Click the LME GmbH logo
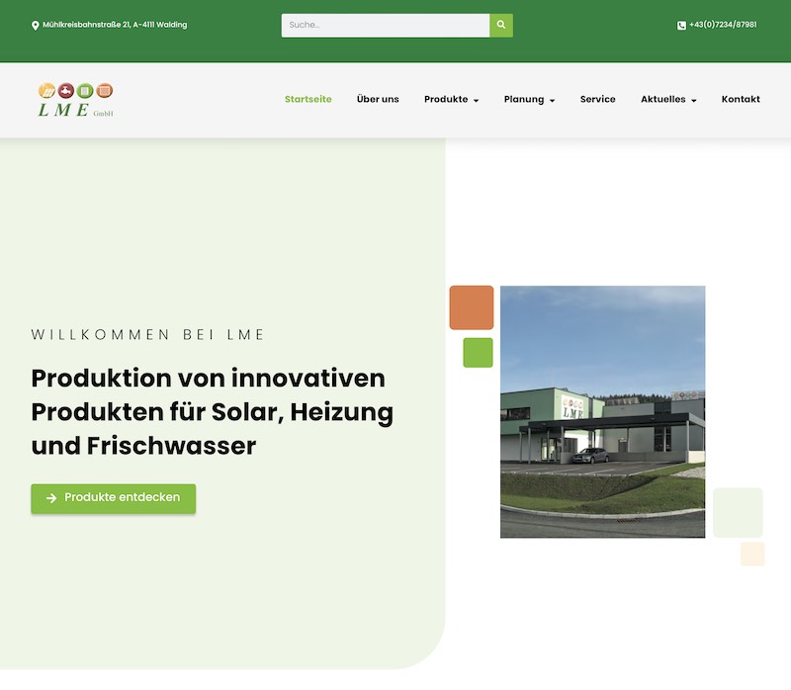This screenshot has height=690, width=791. [x=76, y=100]
